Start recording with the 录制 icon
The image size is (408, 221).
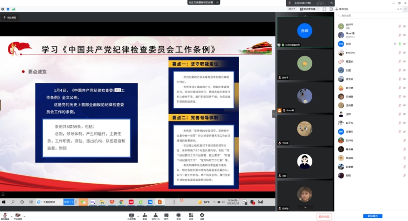(179, 215)
